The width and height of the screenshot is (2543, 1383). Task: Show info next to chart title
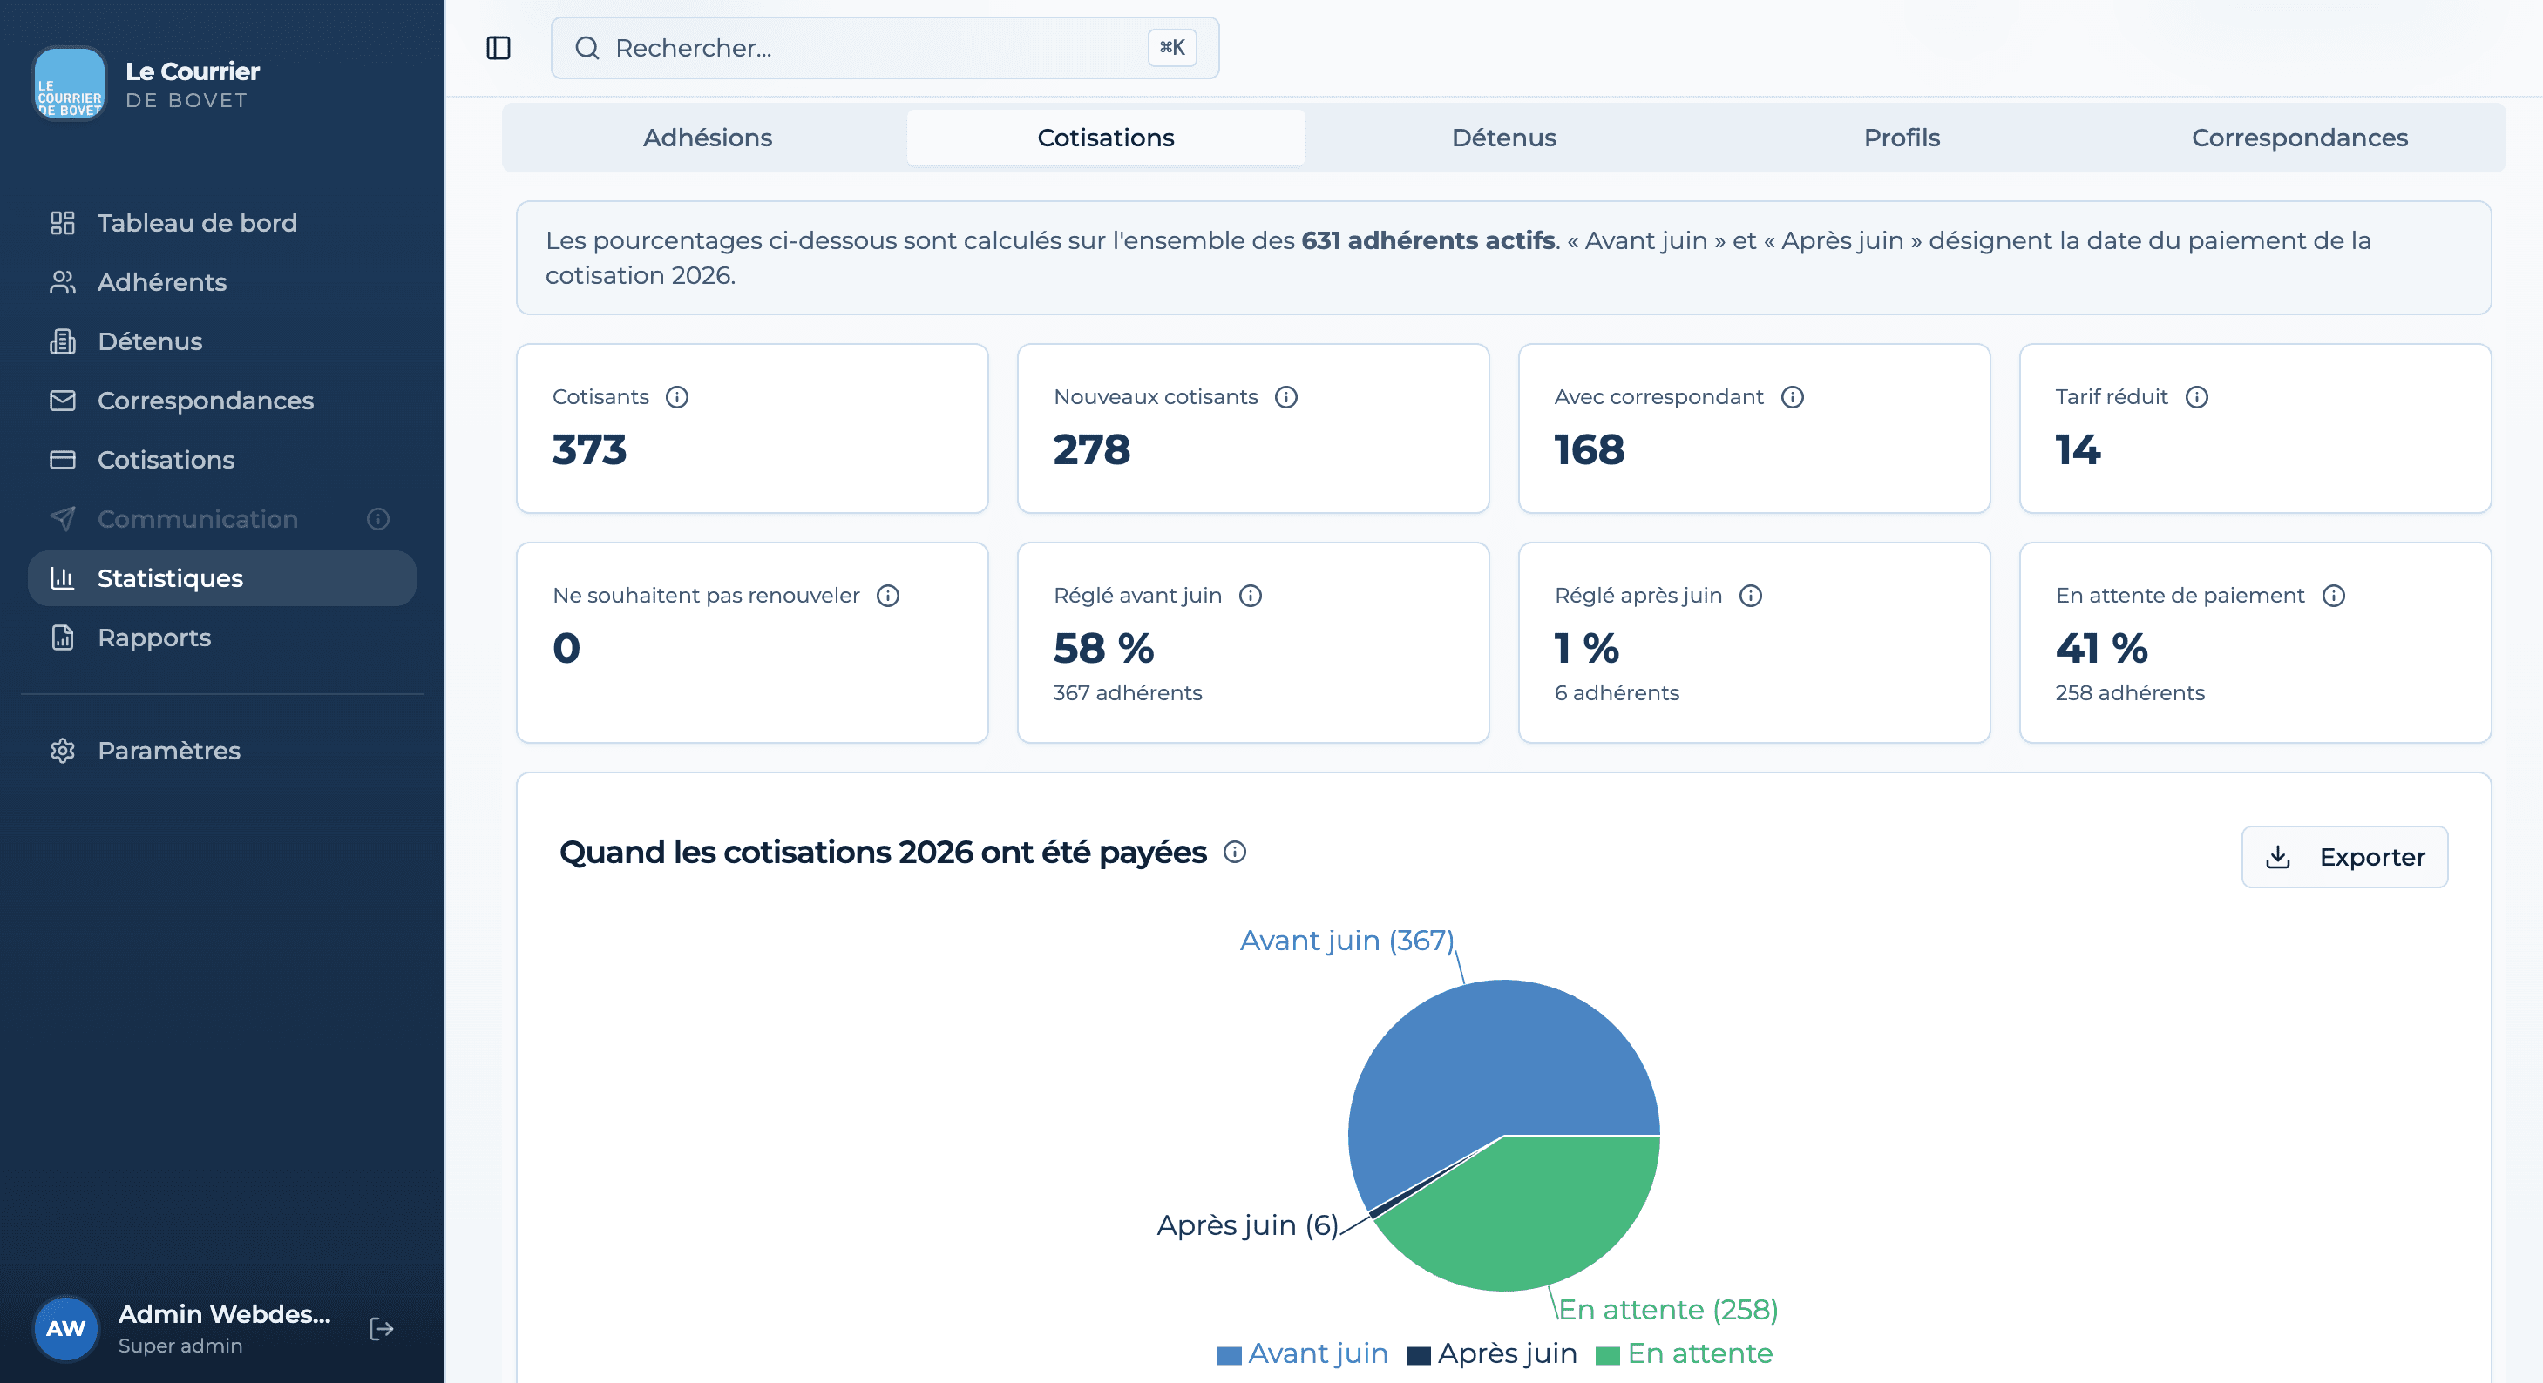(1235, 851)
